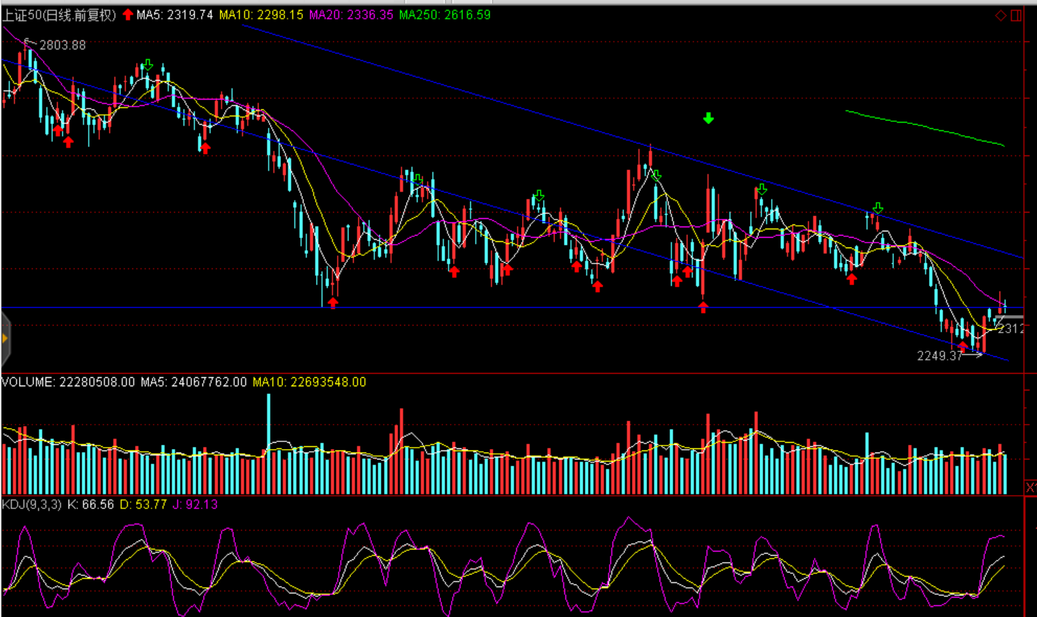The width and height of the screenshot is (1037, 617).
Task: Click the 上证50 chart title label
Action: point(59,15)
